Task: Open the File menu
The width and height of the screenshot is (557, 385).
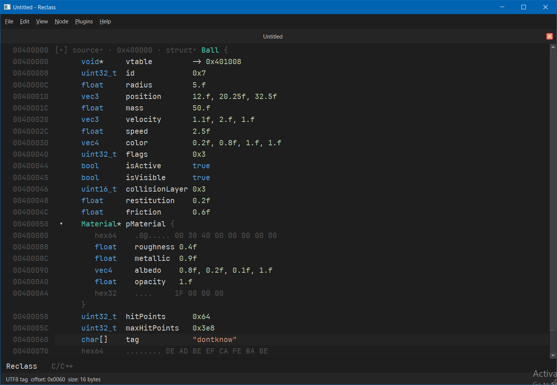Action: tap(9, 21)
